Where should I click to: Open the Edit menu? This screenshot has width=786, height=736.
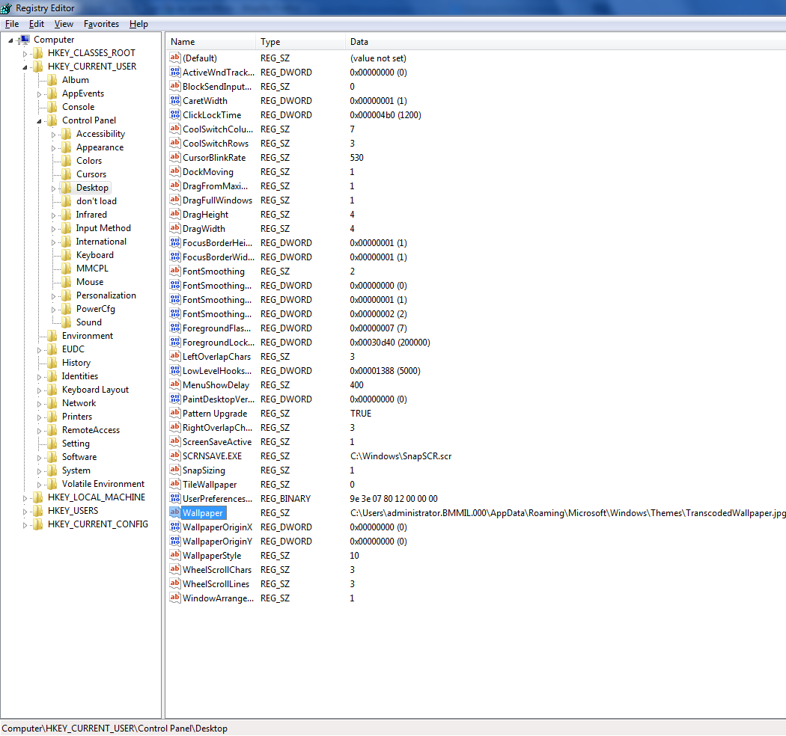pos(37,23)
